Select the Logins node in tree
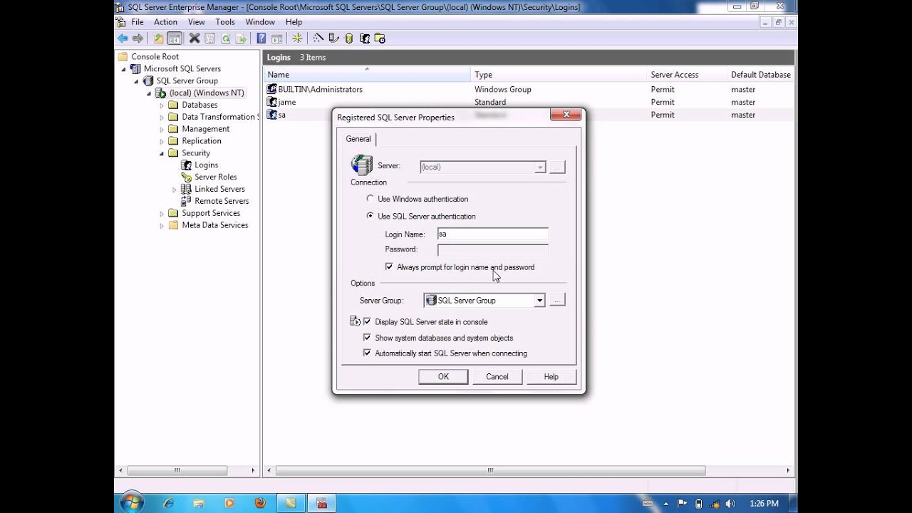This screenshot has height=513, width=912. (206, 165)
